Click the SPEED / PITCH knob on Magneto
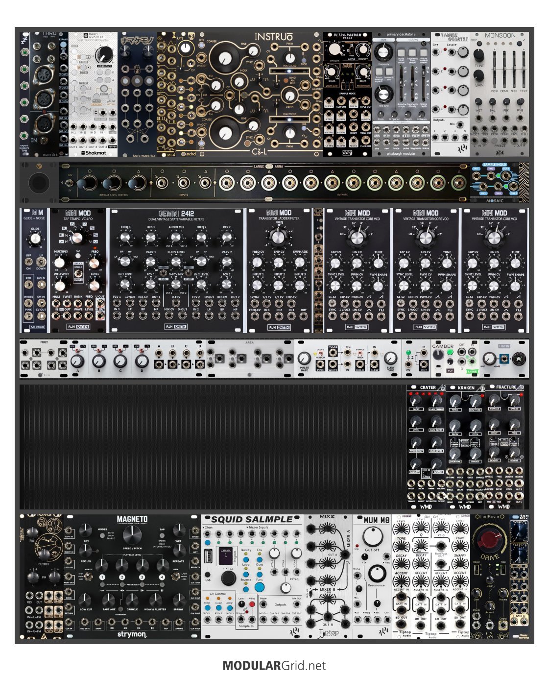549x676 pixels. pyautogui.click(x=133, y=534)
